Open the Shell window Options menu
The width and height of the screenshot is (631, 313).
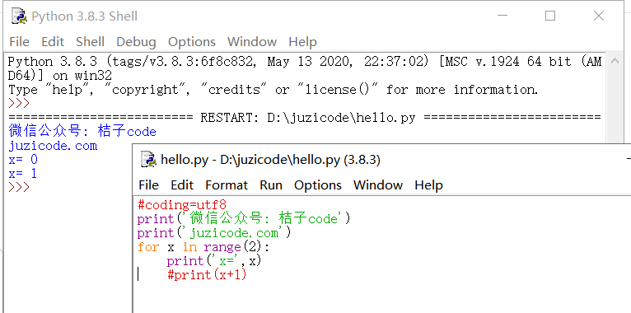click(x=192, y=42)
